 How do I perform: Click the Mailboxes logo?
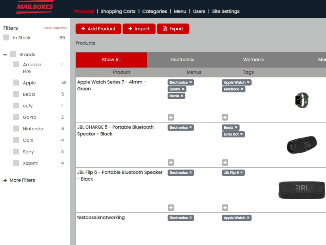[35, 7]
